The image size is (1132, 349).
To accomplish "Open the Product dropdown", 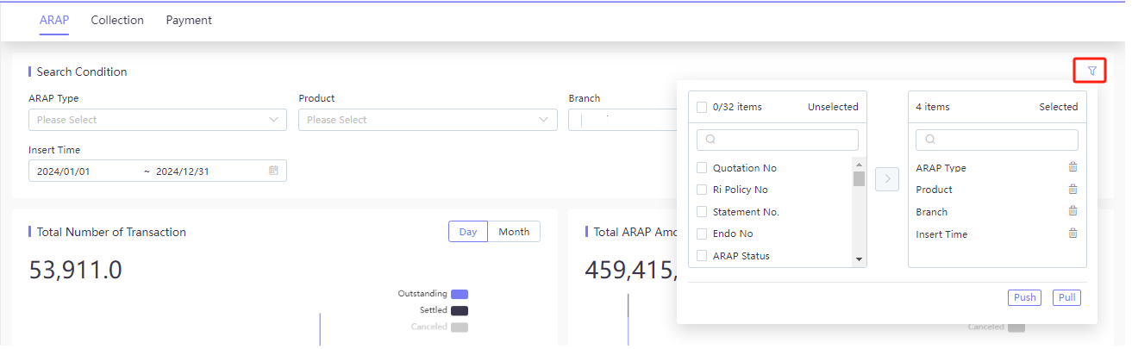I will pyautogui.click(x=428, y=120).
